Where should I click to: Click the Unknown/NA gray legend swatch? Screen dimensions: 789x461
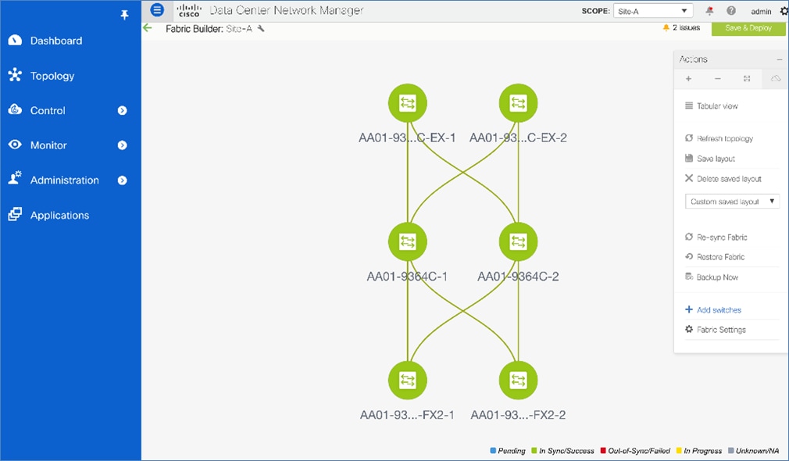tap(731, 450)
